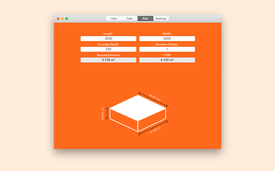
Task: Select the Required Volume result 3.750 m³
Action: click(x=108, y=60)
